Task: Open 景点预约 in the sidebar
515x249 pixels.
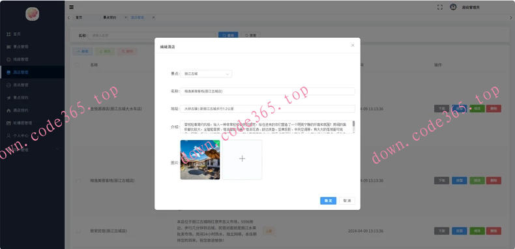Action: pyautogui.click(x=32, y=98)
